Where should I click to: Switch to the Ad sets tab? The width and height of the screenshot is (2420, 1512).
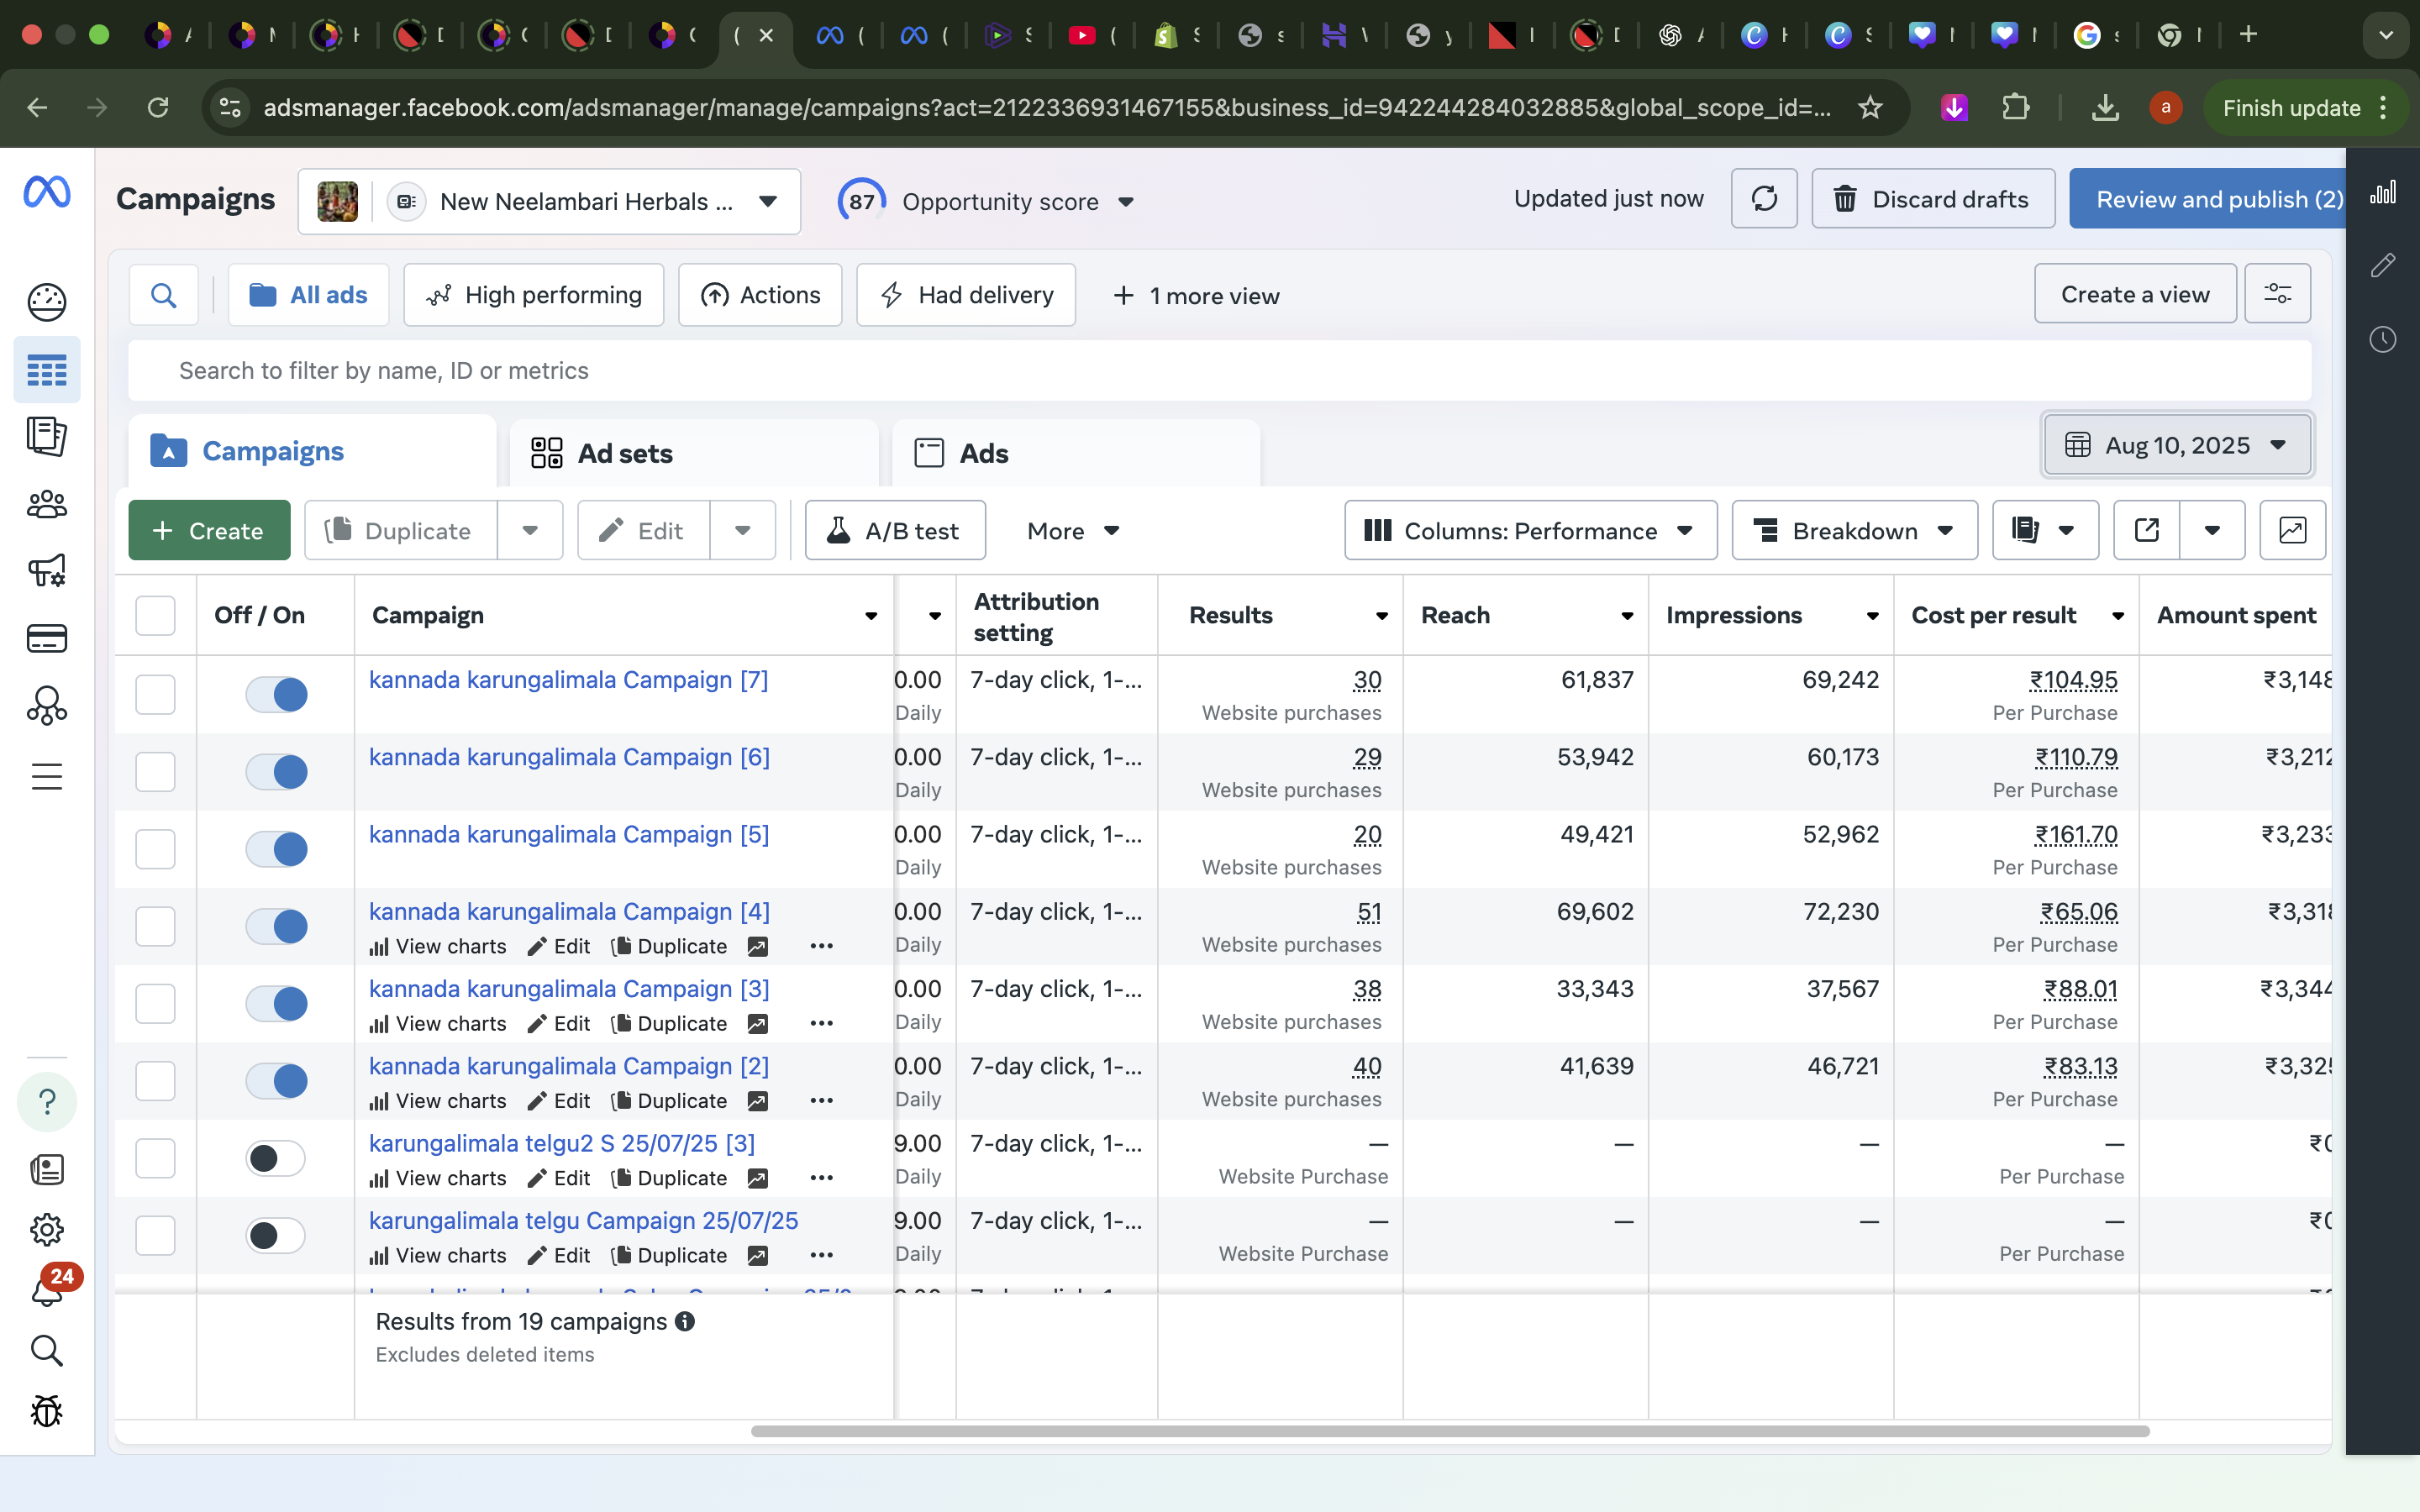click(x=625, y=453)
